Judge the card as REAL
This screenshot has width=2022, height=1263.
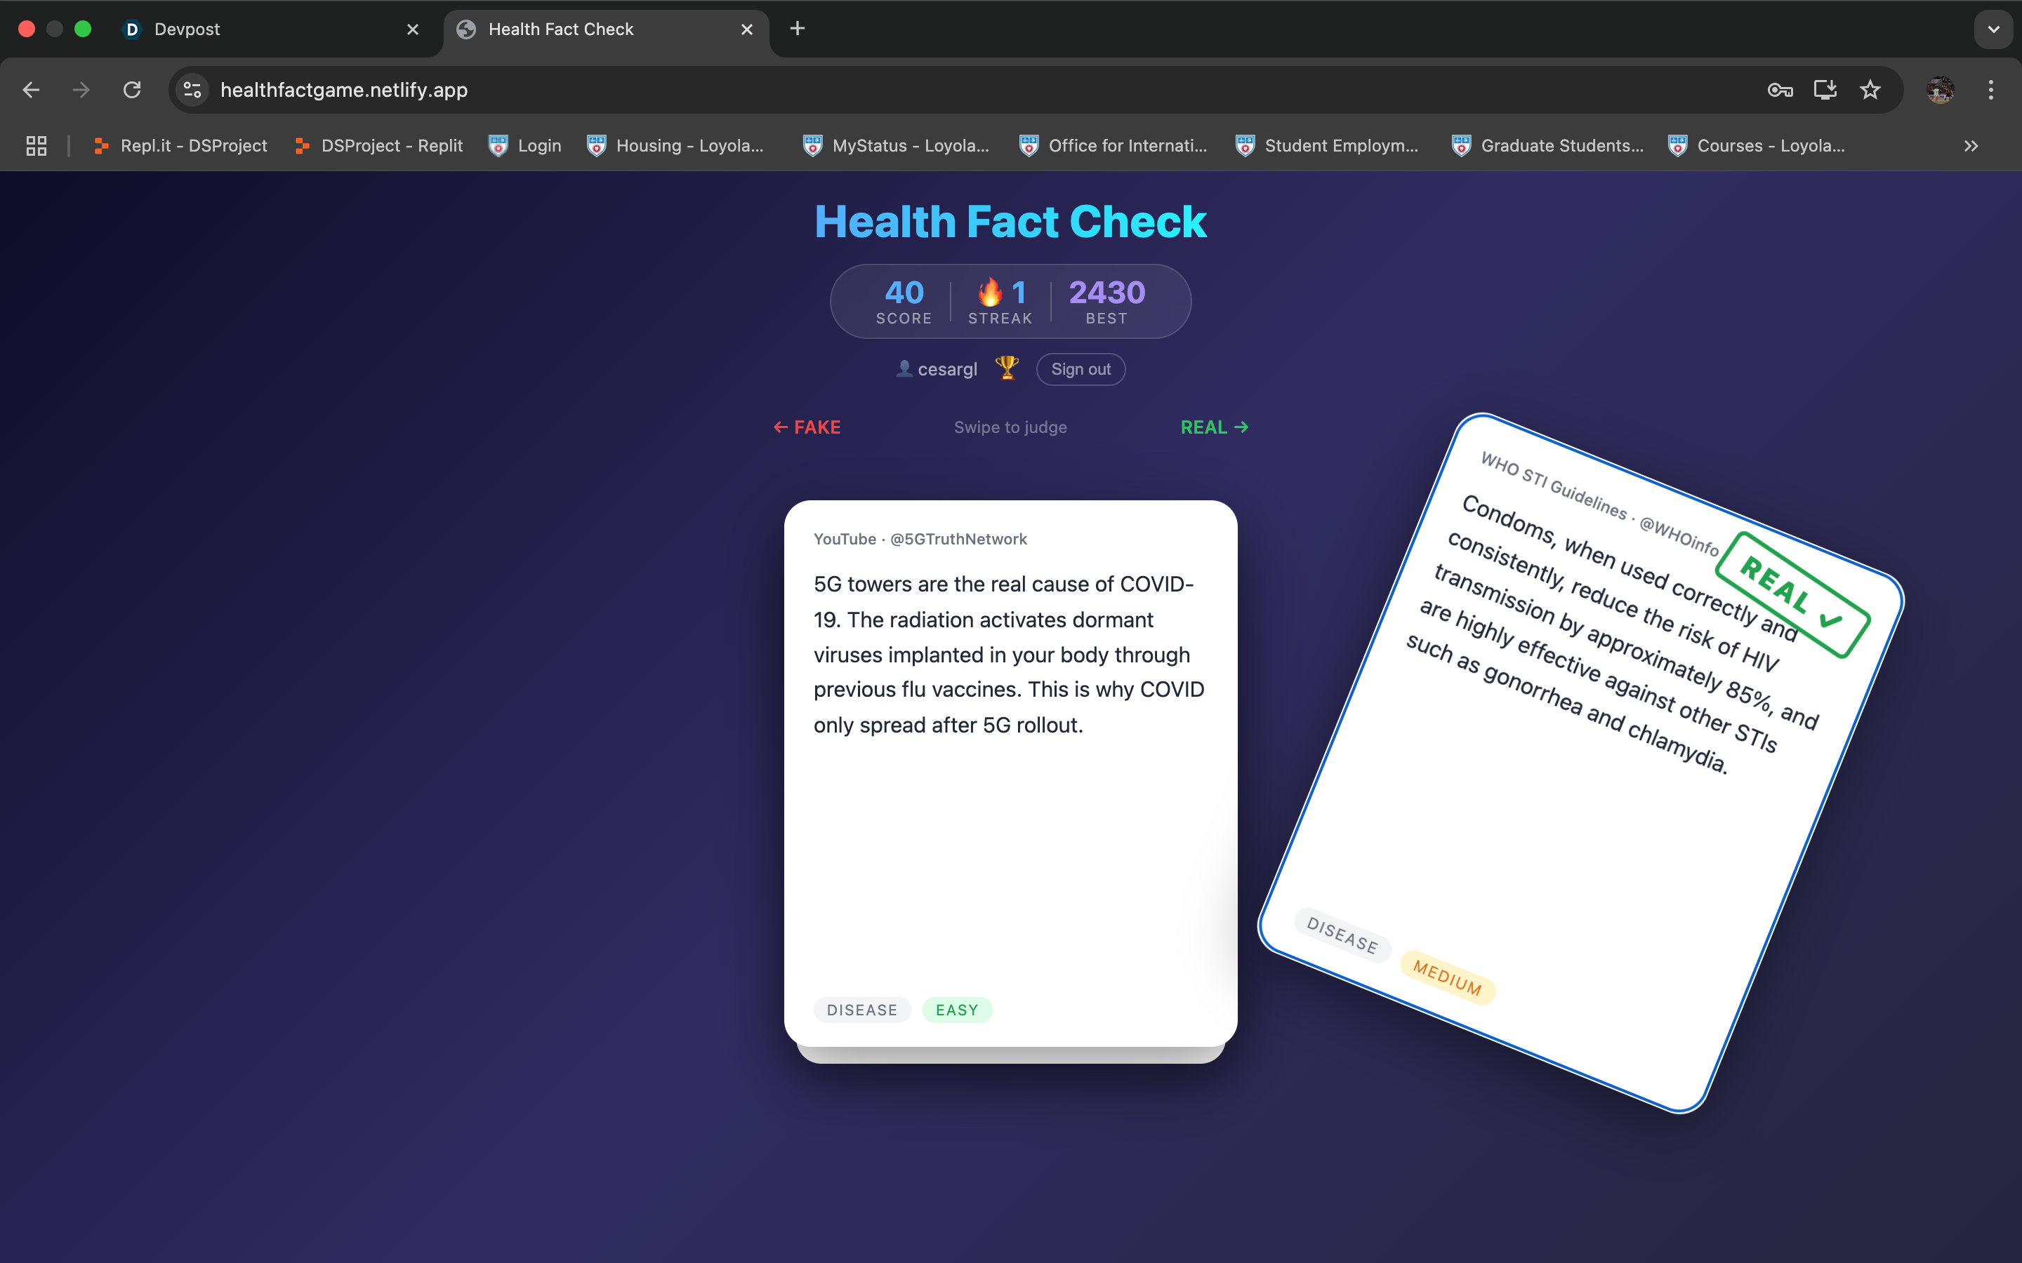[1214, 428]
